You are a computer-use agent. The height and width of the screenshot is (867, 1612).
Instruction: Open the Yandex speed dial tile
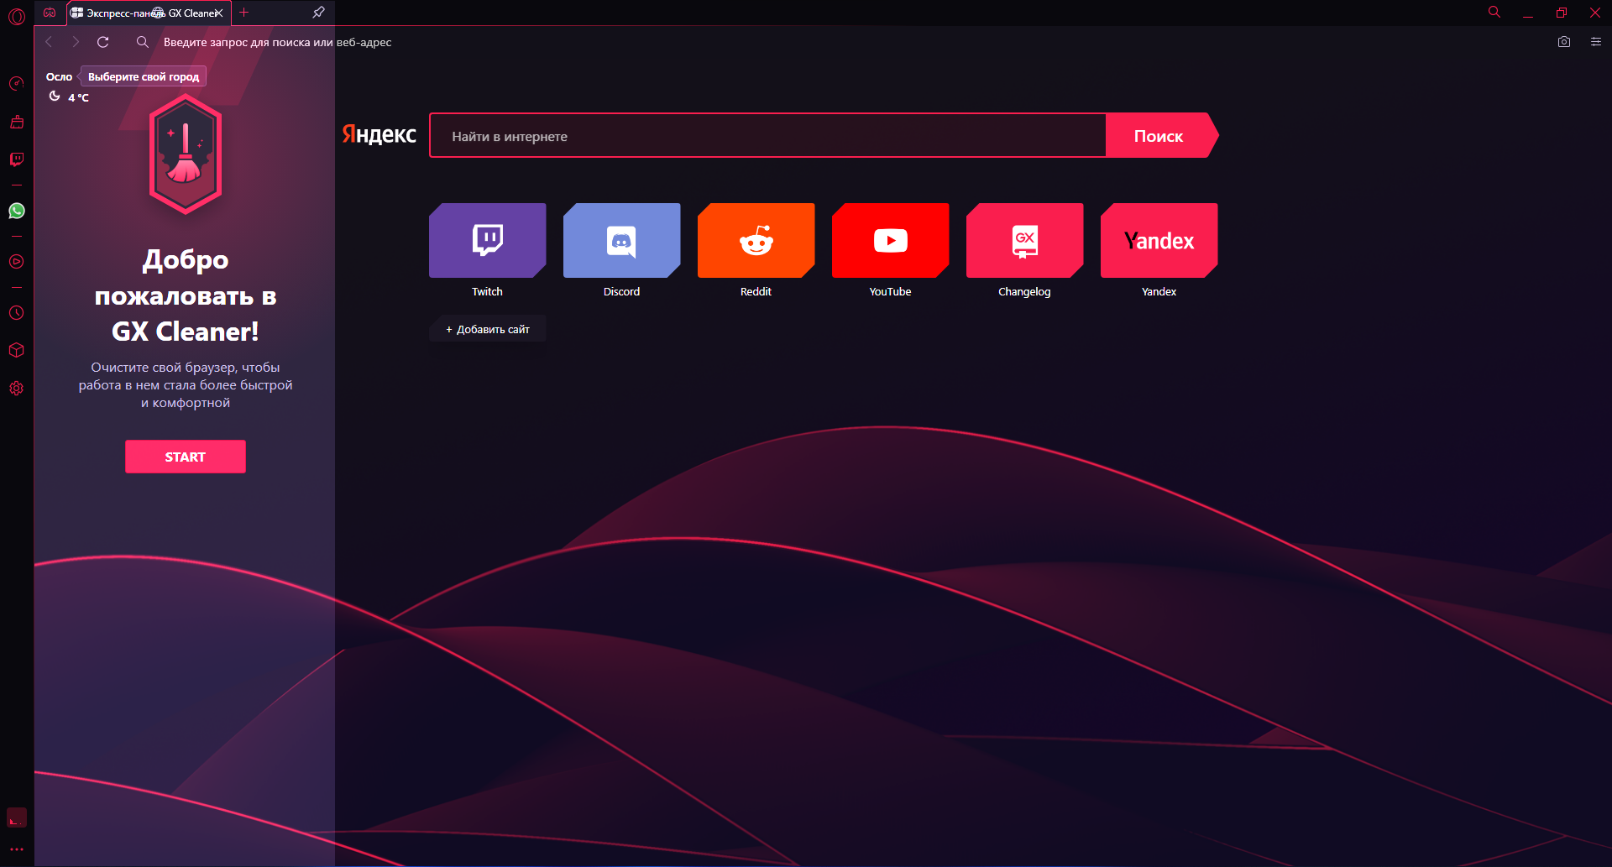tap(1159, 241)
